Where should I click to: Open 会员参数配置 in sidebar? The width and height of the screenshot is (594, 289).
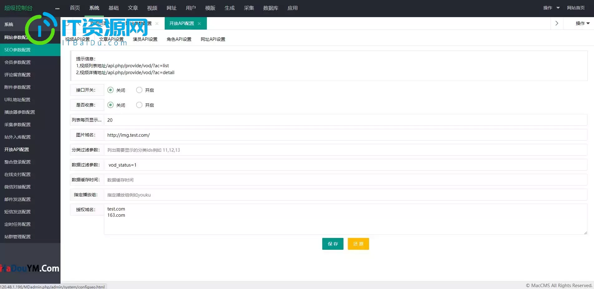[30, 62]
